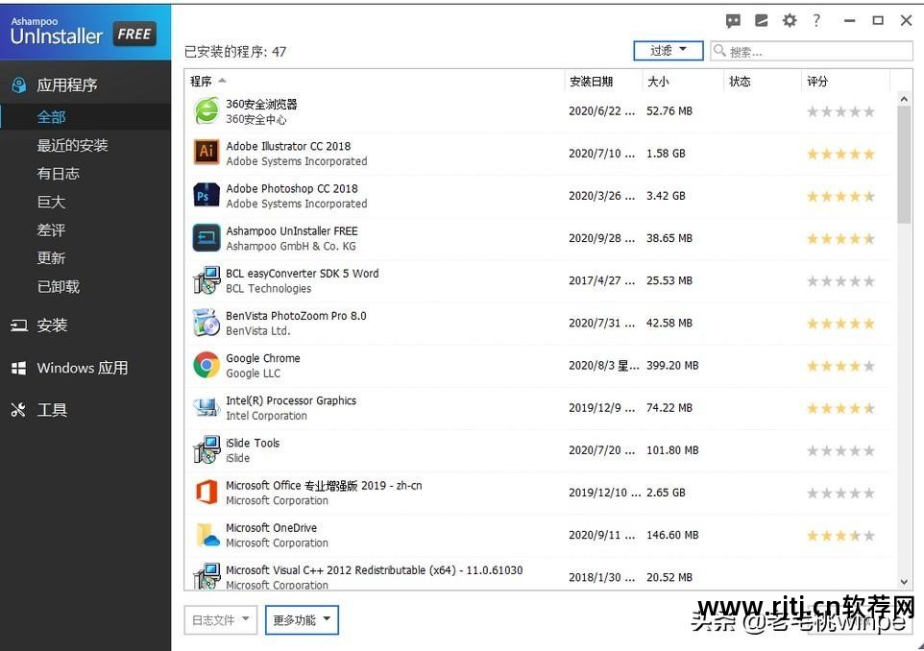Screen dimensions: 924x651
Task: Set iSlide Tools star rating
Action: click(840, 450)
